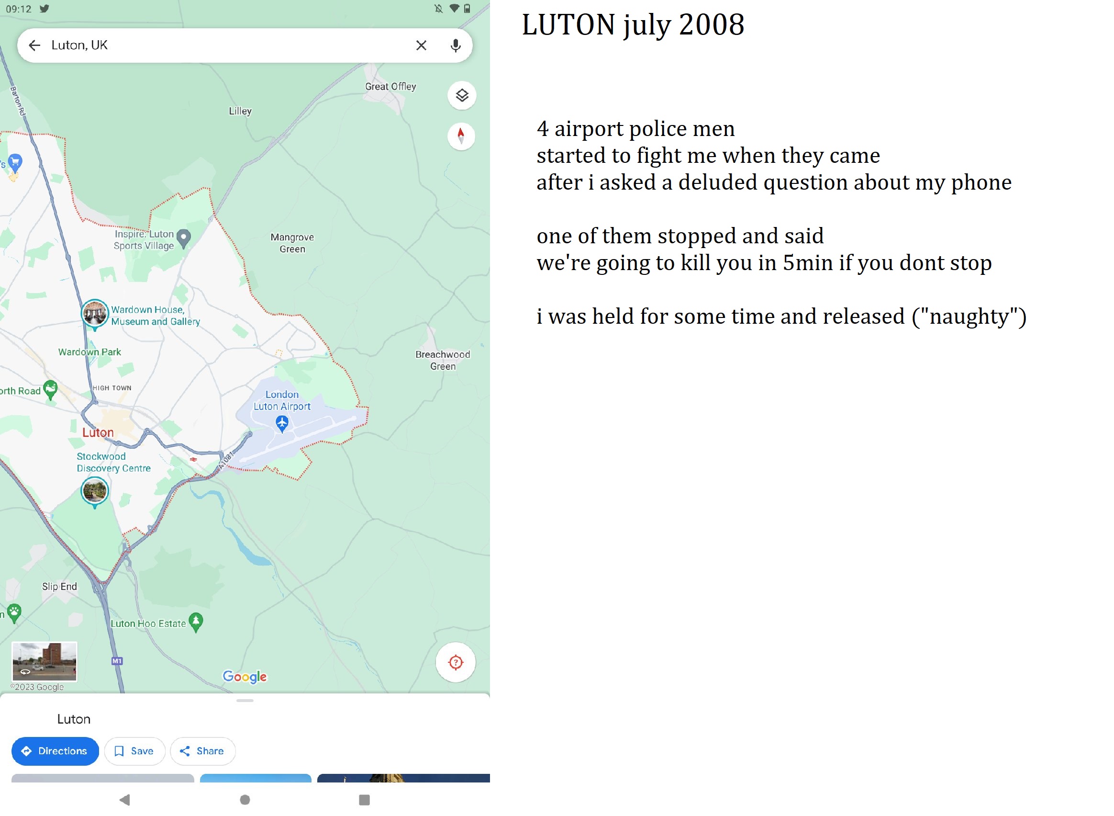Viewport: 1114px width, 816px height.
Task: Select the London Luton Airport pin
Action: click(x=282, y=424)
